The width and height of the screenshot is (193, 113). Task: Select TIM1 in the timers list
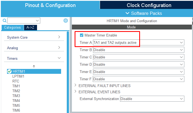[x=16, y=86]
